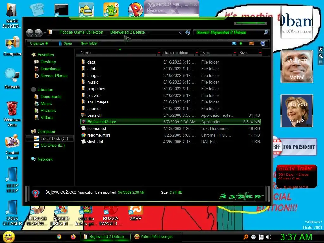Image resolution: width=324 pixels, height=243 pixels.
Task: Click the Start button smiley orb
Action: 9,237
